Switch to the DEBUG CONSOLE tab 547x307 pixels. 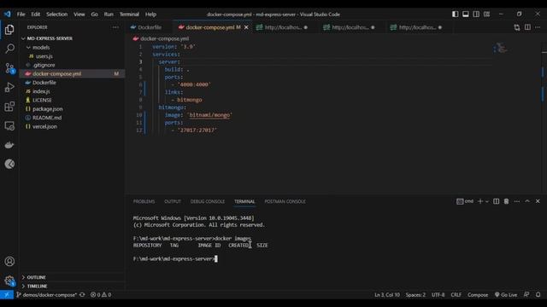click(208, 201)
